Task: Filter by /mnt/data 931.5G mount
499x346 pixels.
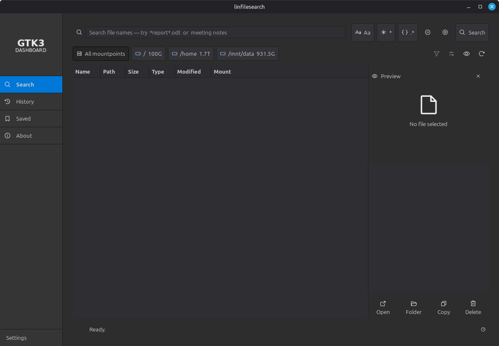Action: point(247,54)
